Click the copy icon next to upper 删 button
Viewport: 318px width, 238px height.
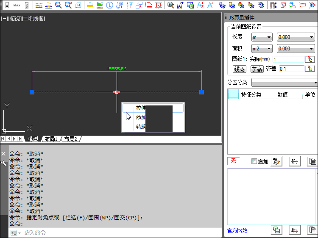coord(312,161)
